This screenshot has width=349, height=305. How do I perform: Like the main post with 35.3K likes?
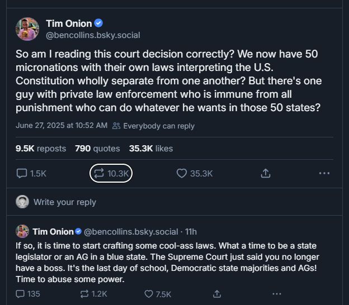[182, 174]
